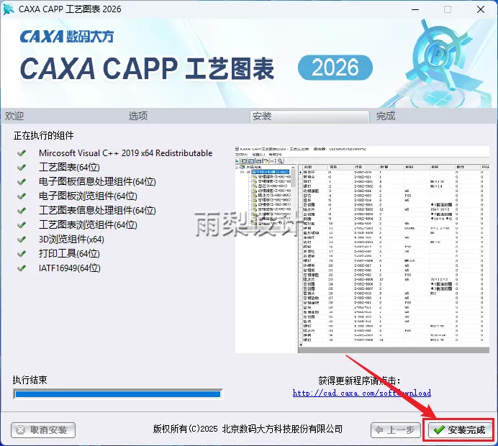The image size is (498, 446).
Task: Click the '3D浏览组件(x64)' component text
Action: [x=71, y=239]
